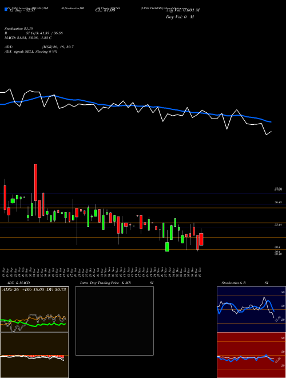Image resolution: width=286 pixels, height=378 pixels.
Task: Click the lowest green candlestick near 30.4
Action: (167, 247)
